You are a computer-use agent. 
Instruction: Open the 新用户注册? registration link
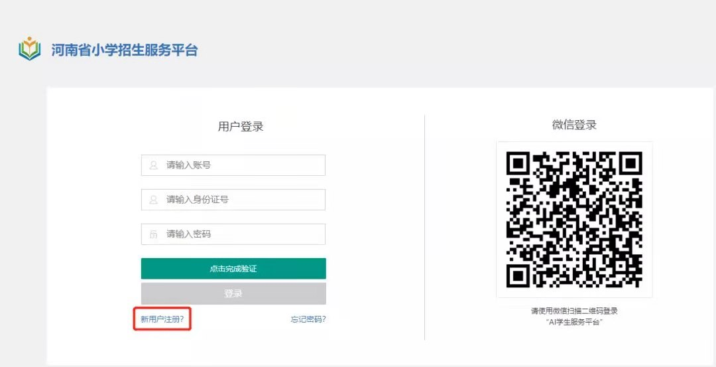pyautogui.click(x=162, y=319)
